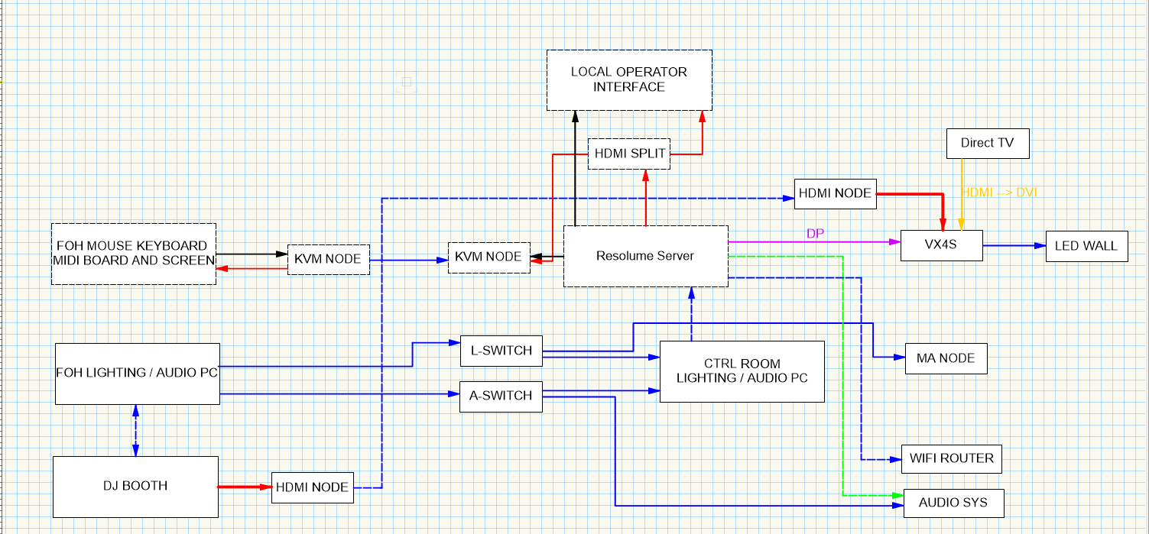Select the upper HDMI NODE near VX4S
Screen dimensions: 1149x534
[x=835, y=193]
